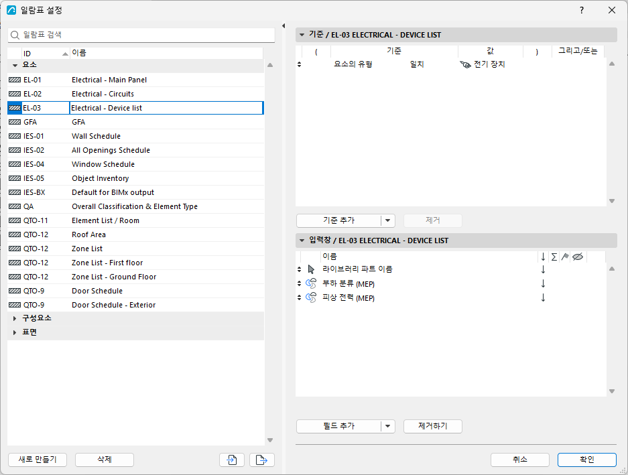Click the export schedule scheme icon button
The image size is (628, 475).
coord(262,460)
